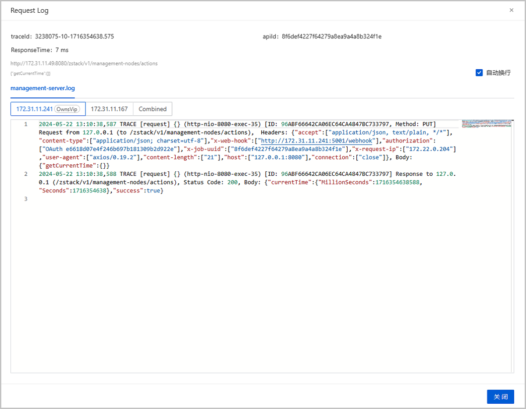Click the editor vertical scrollbar track

(x=512, y=245)
